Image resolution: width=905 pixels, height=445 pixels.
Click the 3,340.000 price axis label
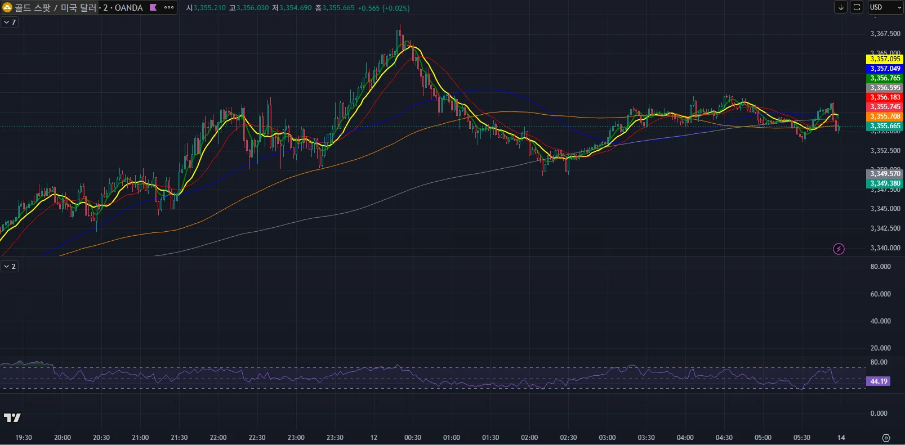click(885, 248)
